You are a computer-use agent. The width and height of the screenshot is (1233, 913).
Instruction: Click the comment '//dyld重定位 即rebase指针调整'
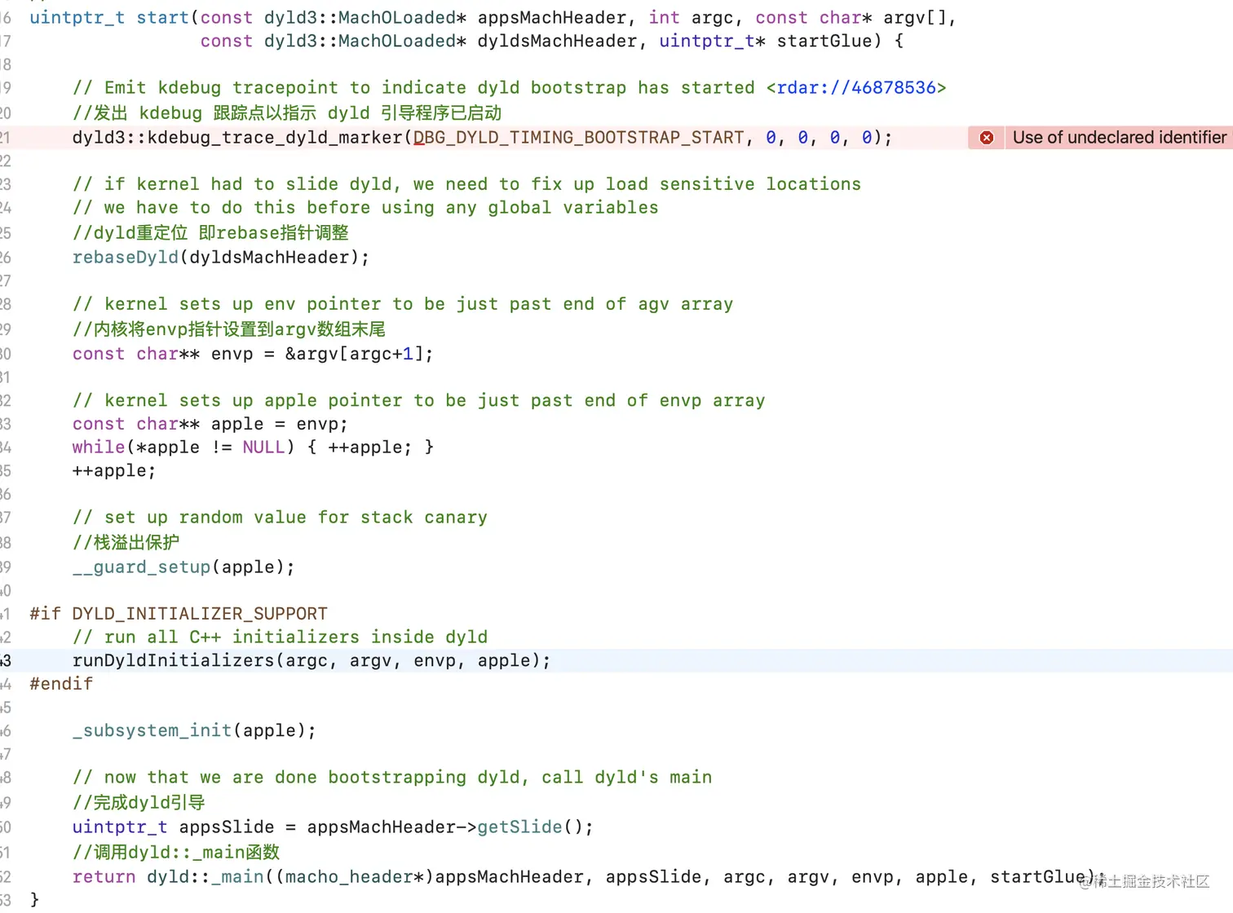coord(210,233)
